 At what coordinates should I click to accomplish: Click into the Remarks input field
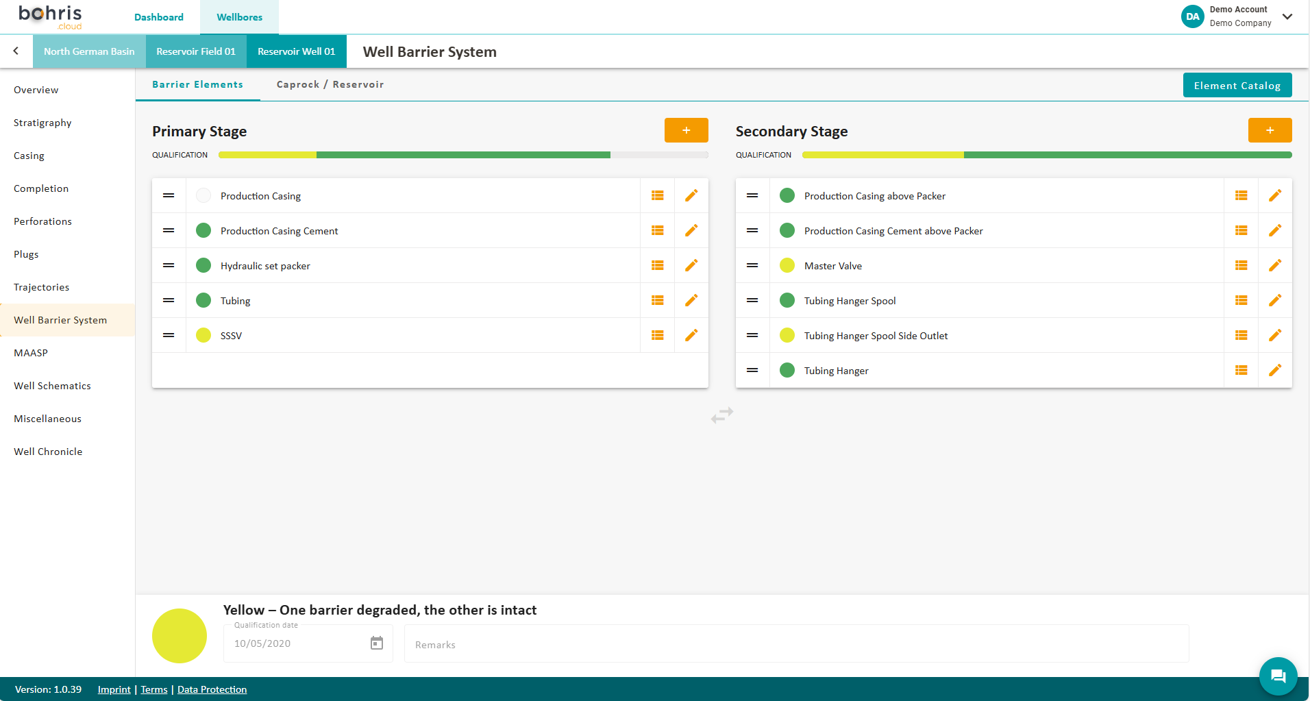pos(795,644)
